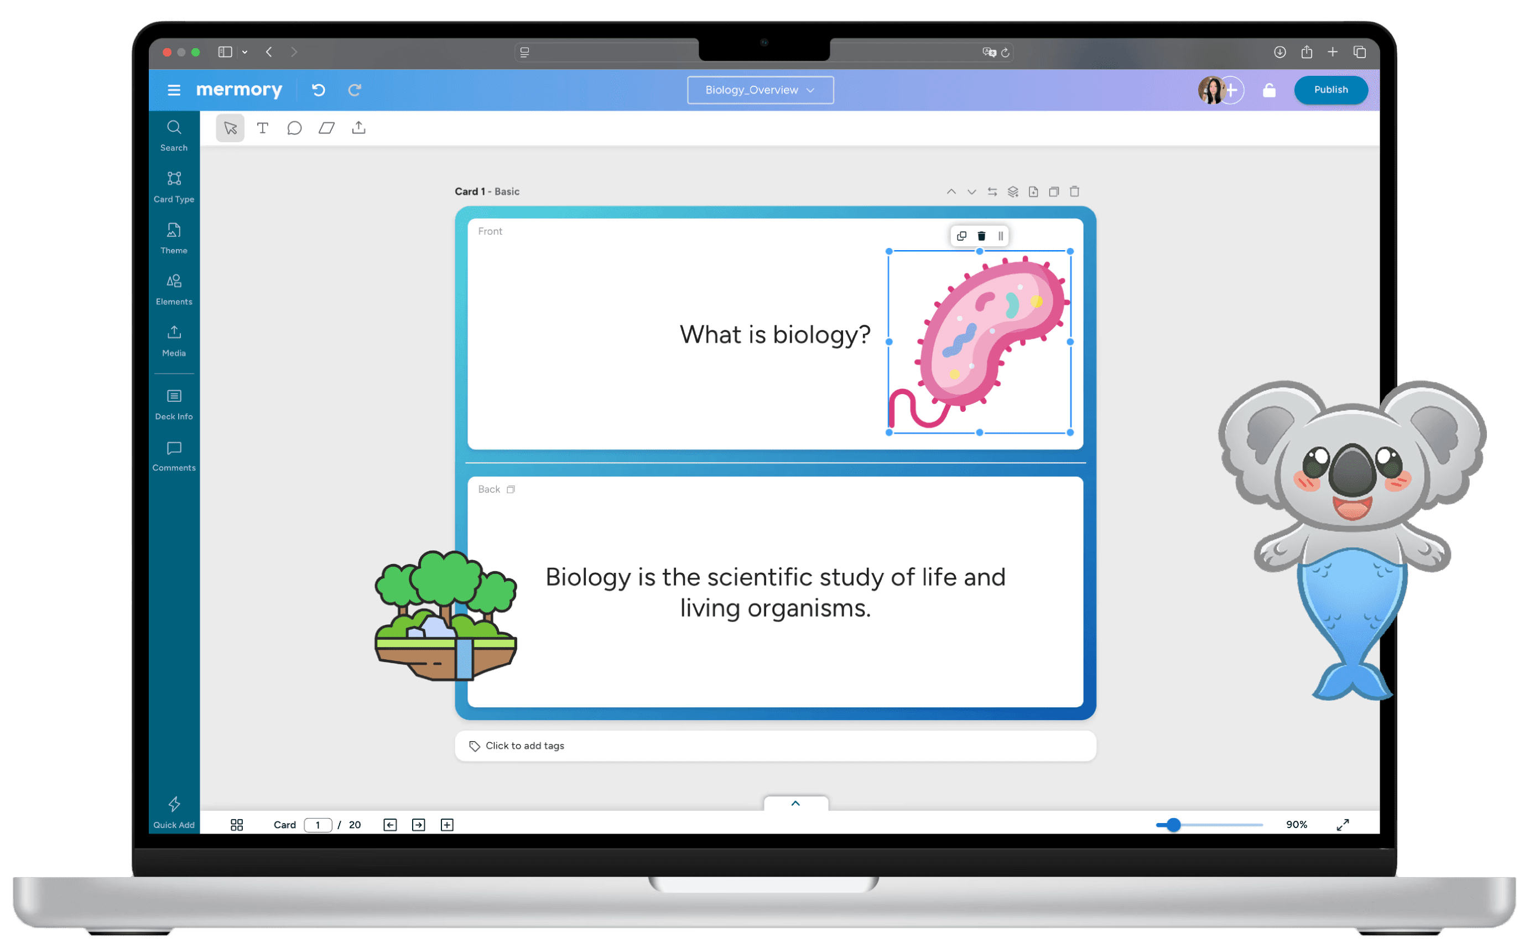Click the redo arrow icon
Image resolution: width=1524 pixels, height=952 pixels.
tap(354, 90)
